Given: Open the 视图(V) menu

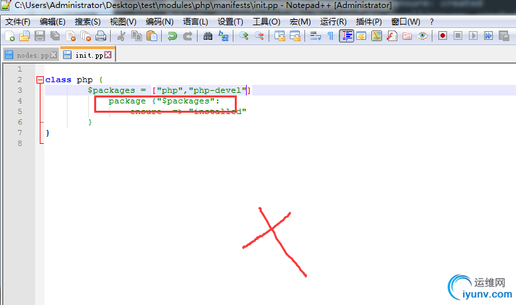Looking at the screenshot, I should click(x=123, y=22).
